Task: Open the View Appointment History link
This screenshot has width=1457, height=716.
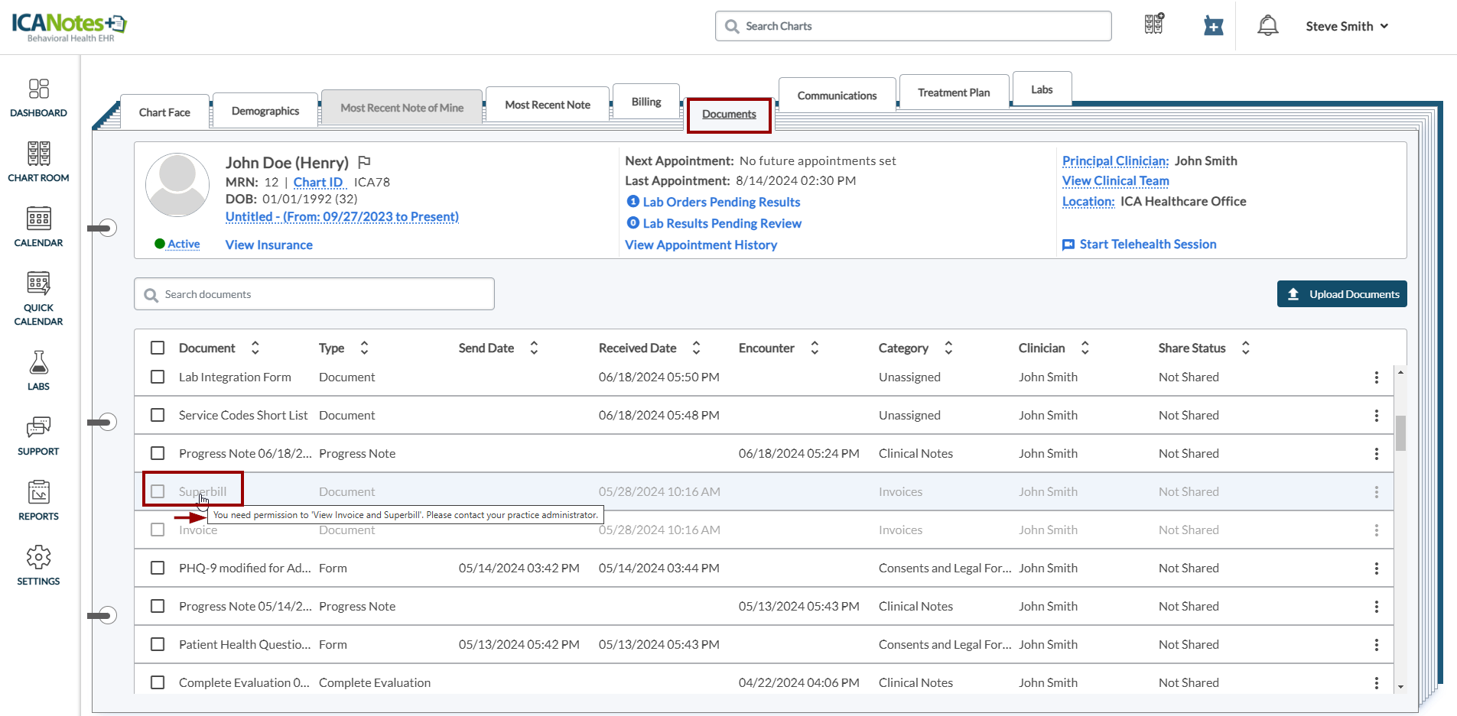Action: 701,245
